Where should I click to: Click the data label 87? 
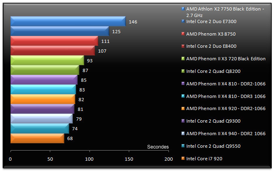(x=85, y=70)
